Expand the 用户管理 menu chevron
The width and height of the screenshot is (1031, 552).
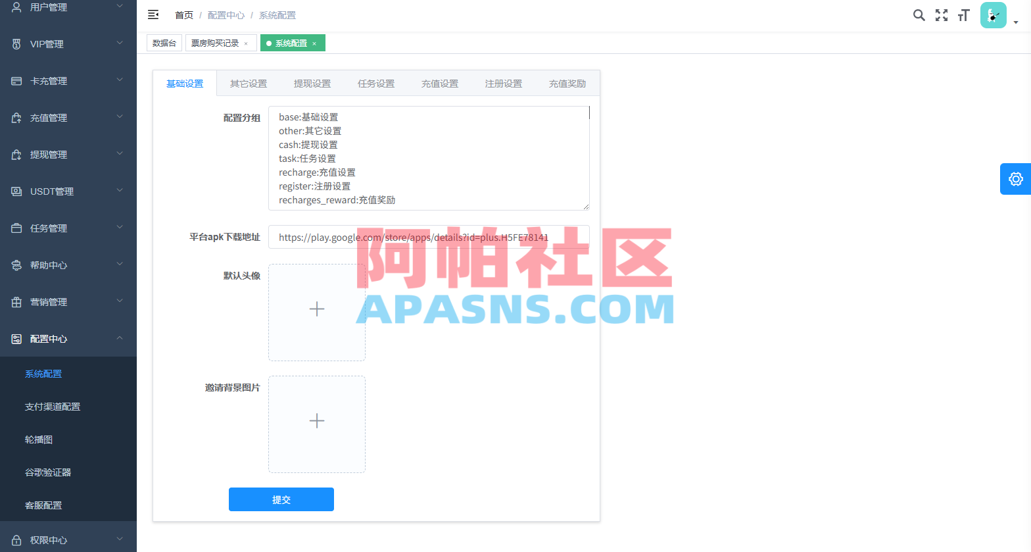(120, 7)
